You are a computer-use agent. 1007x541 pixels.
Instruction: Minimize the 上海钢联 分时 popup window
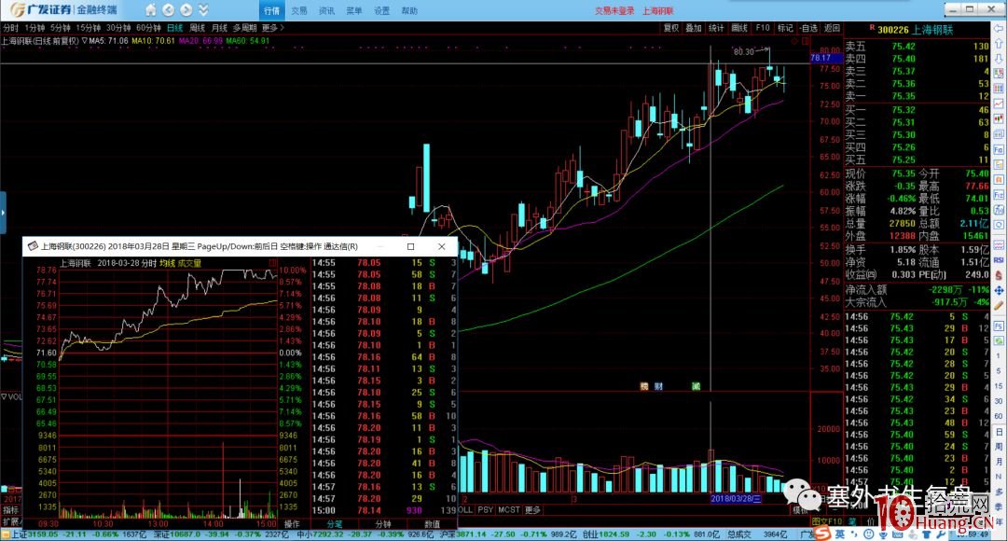380,246
